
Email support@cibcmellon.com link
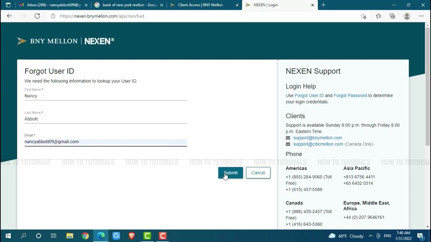pyautogui.click(x=318, y=144)
